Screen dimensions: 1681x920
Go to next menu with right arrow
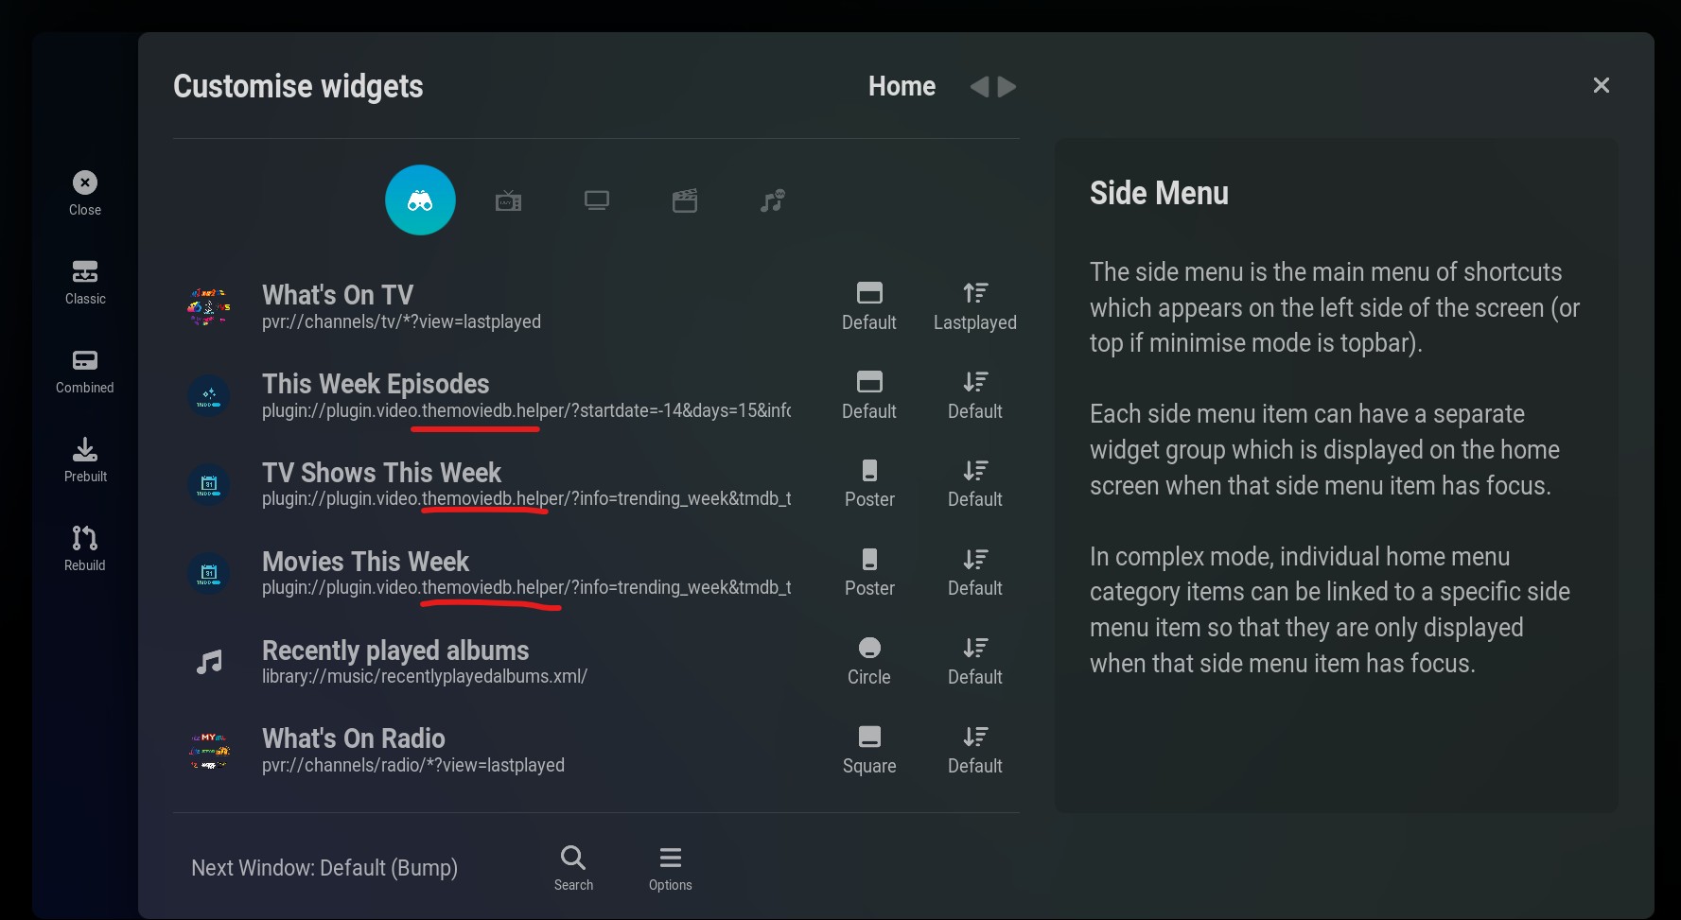click(x=1007, y=87)
